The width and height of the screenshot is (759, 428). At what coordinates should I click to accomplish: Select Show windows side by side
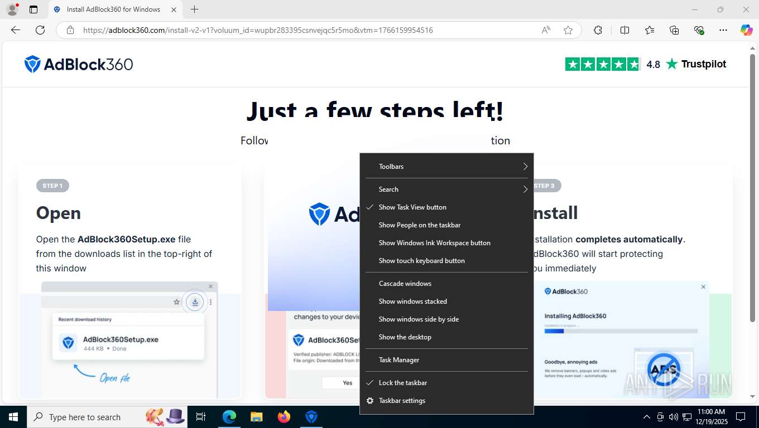click(446, 319)
